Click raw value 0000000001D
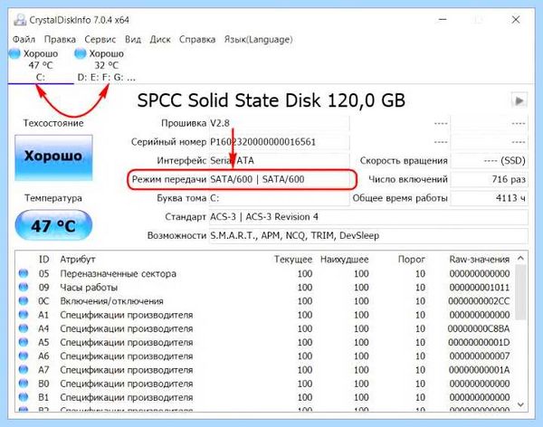The image size is (543, 427). pyautogui.click(x=480, y=343)
